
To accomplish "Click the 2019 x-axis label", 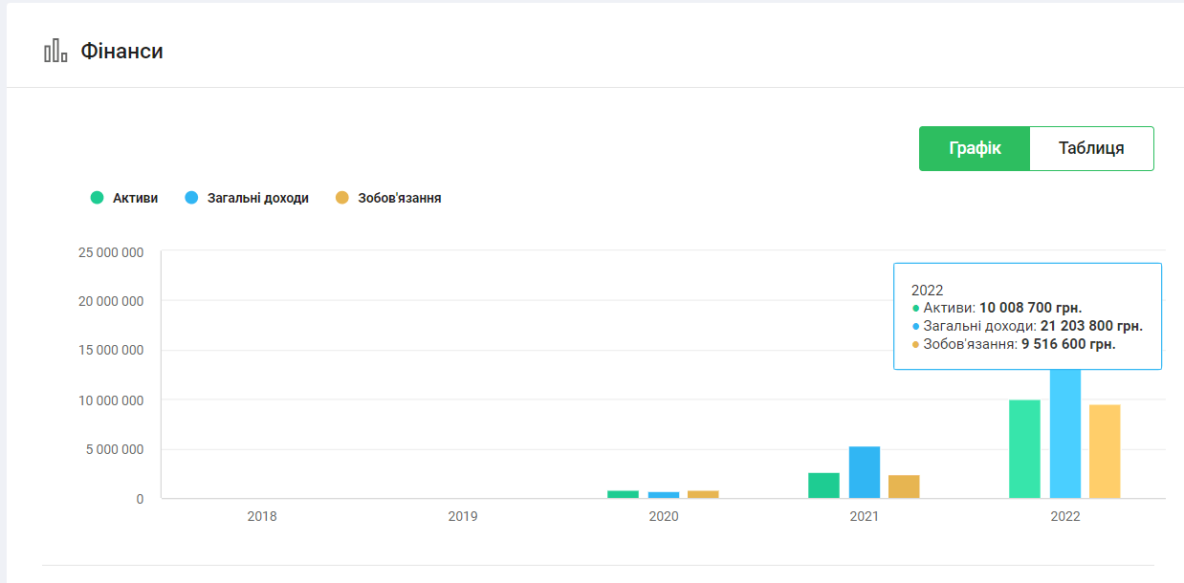I will tap(463, 516).
